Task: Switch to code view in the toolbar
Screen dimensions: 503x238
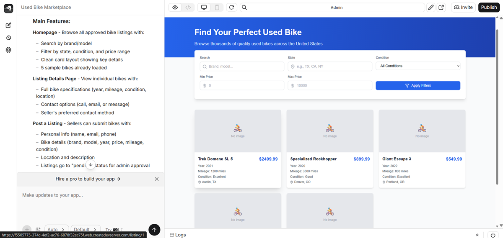Action: pos(188,8)
